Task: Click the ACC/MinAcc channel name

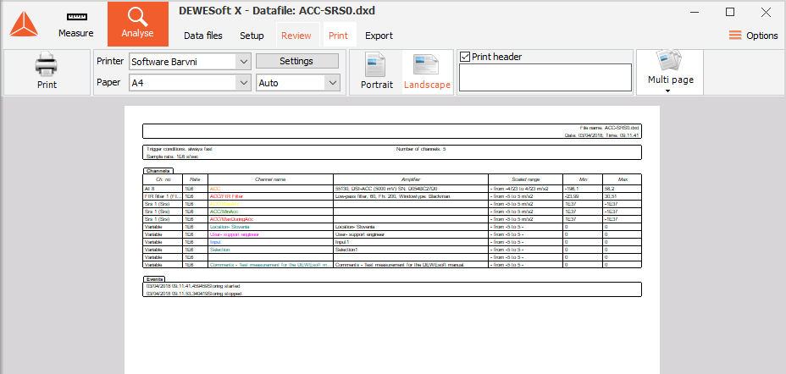Action: pos(224,212)
